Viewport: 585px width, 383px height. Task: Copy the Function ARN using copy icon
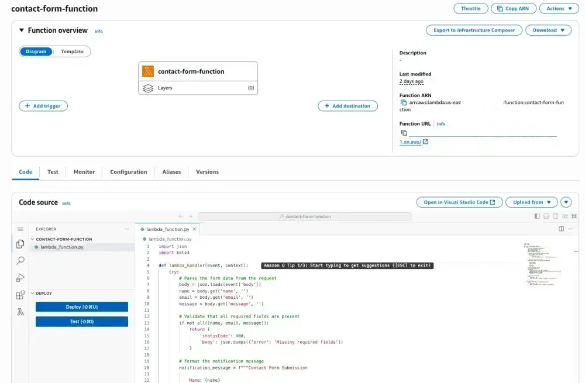pos(403,102)
